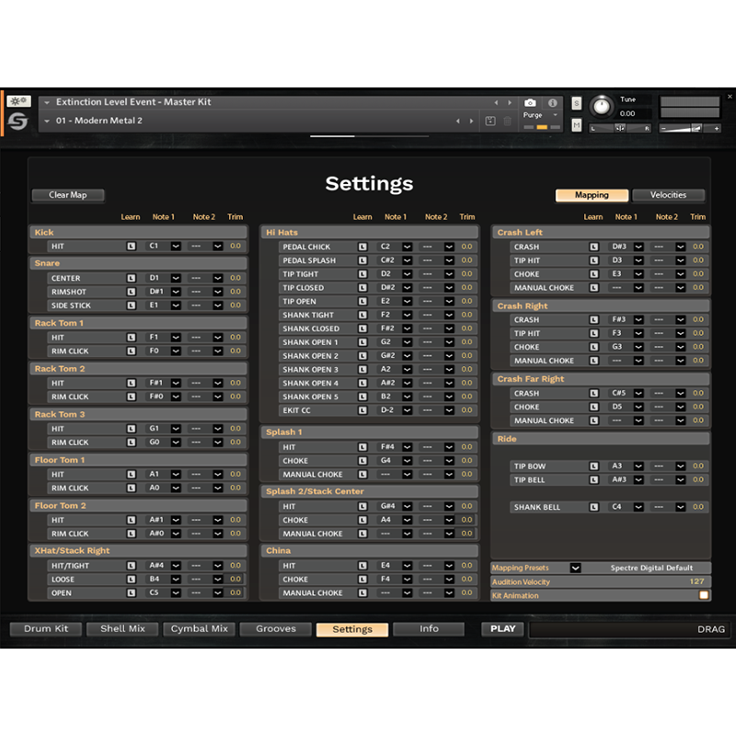This screenshot has height=736, width=736.
Task: Select the Settings tab
Action: [x=352, y=629]
